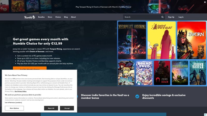Close the top promo banner

(x=205, y=2)
